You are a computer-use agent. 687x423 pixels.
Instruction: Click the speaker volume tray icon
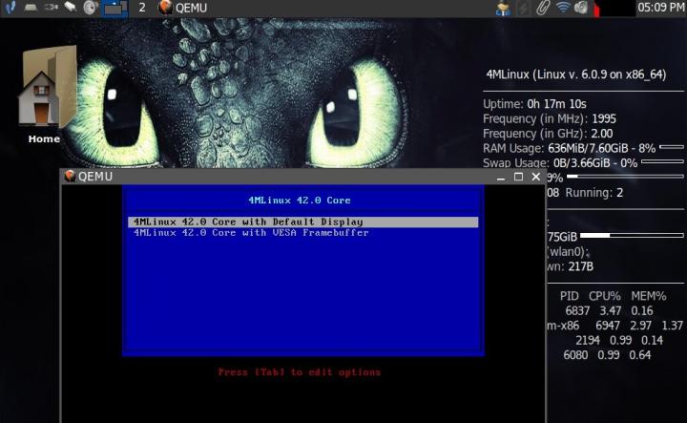click(x=580, y=8)
